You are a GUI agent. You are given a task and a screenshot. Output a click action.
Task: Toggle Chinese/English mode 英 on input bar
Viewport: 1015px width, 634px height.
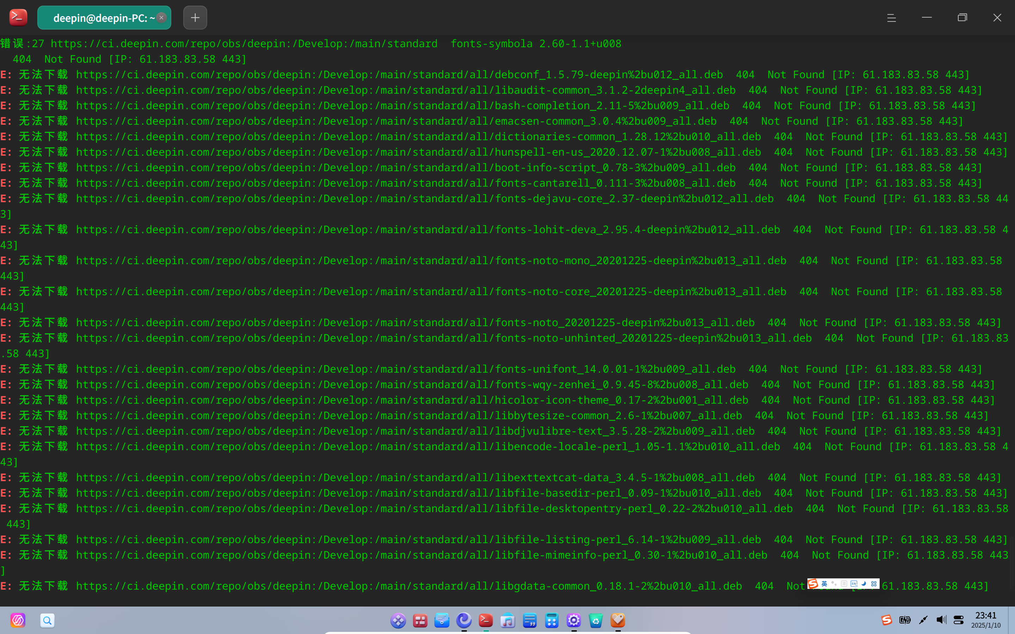[824, 584]
